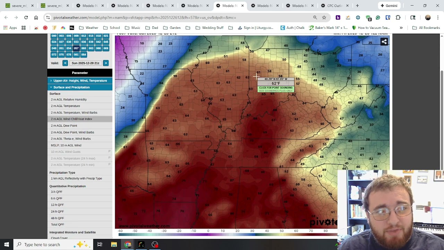Select forecast hour 024
This screenshot has height=250, width=444.
54,42
